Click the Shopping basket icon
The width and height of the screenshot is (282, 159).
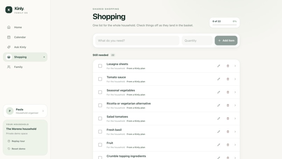pyautogui.click(x=9, y=57)
